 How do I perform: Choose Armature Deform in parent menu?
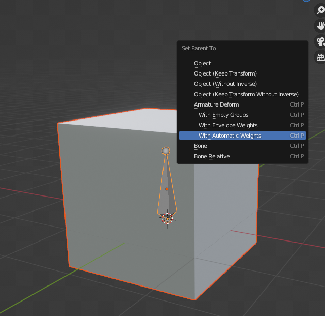coord(216,104)
